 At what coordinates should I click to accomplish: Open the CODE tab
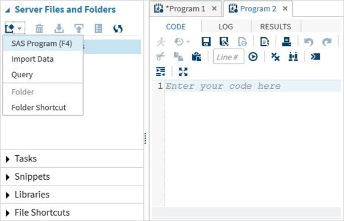pos(176,27)
